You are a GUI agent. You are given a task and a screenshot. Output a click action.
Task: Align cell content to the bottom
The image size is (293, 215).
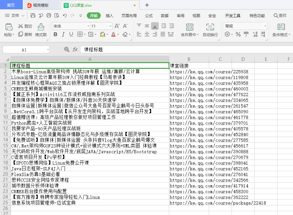155,26
